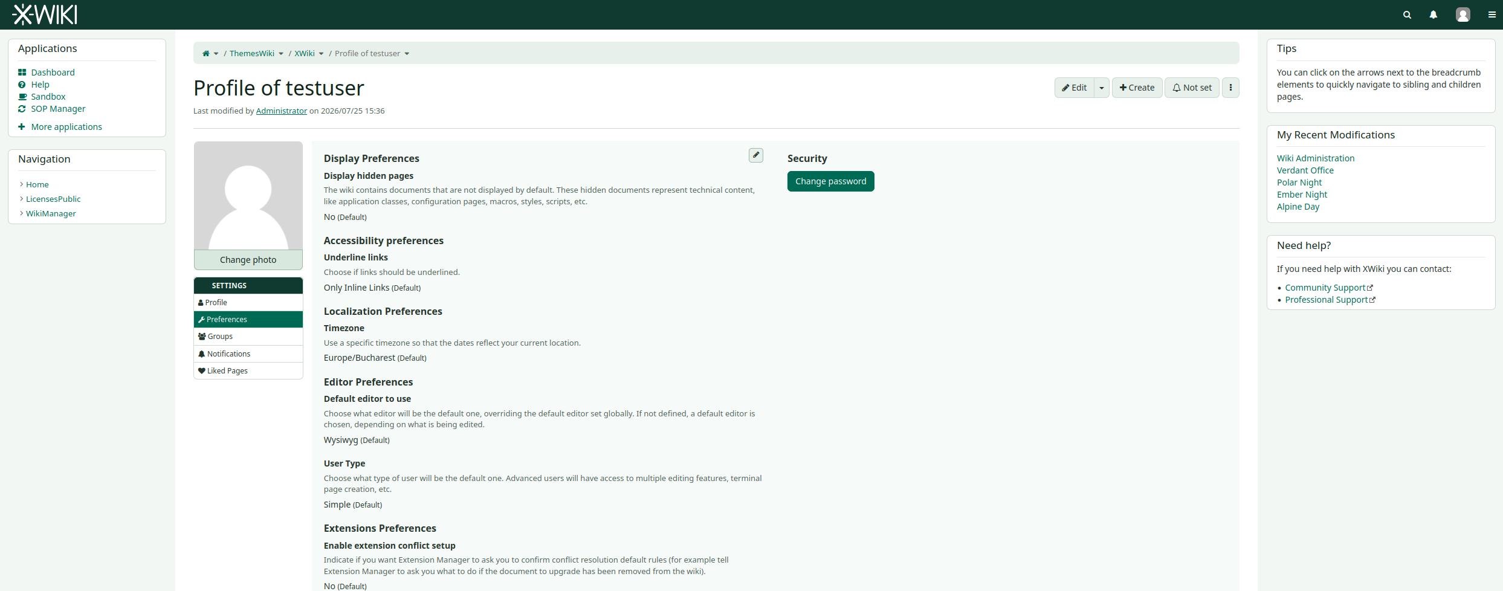
Task: Open the ThemesWiki breadcrumb link
Action: coord(252,54)
